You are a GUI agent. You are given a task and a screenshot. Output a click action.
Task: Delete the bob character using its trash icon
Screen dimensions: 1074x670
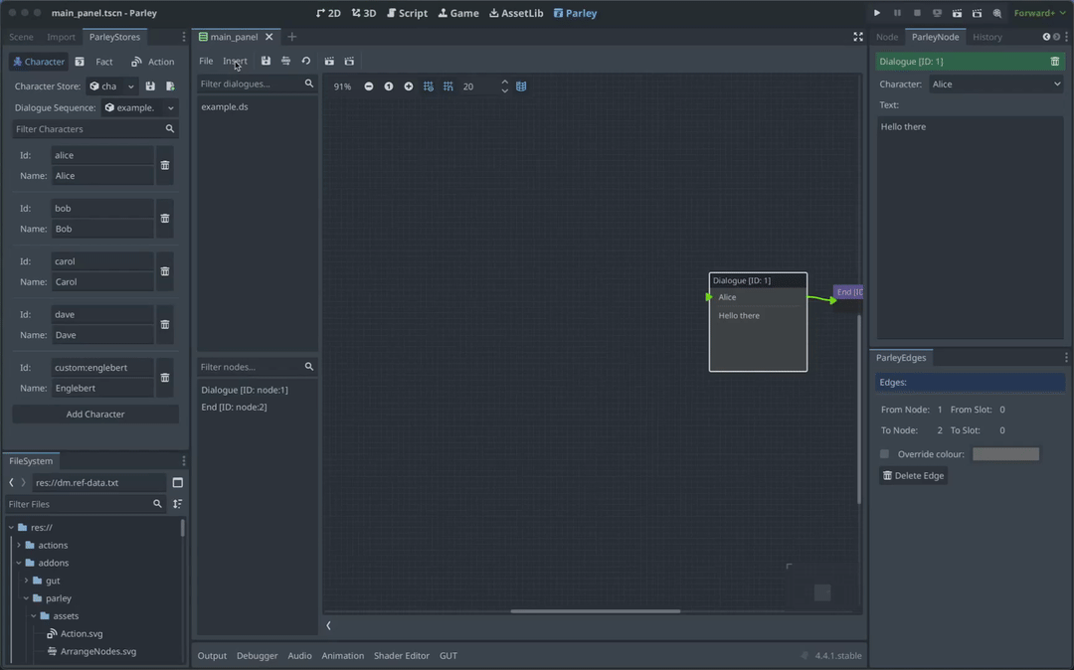pos(164,218)
